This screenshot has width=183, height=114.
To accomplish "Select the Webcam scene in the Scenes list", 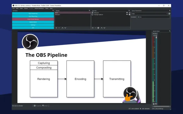I will tap(73, 15).
